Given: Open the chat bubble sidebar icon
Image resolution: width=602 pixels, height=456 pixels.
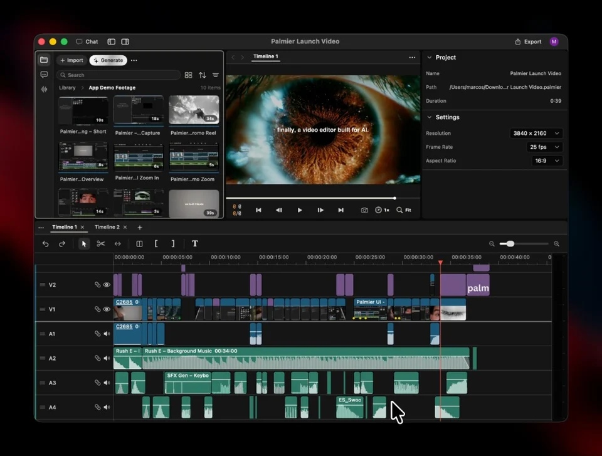Looking at the screenshot, I should click(44, 75).
